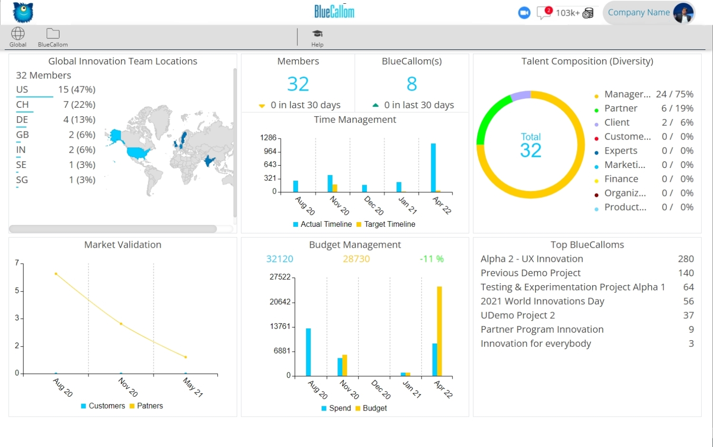Screen dimensions: 713x447
Task: Click the locations panel vertical scrollbar
Action: pyautogui.click(x=235, y=142)
